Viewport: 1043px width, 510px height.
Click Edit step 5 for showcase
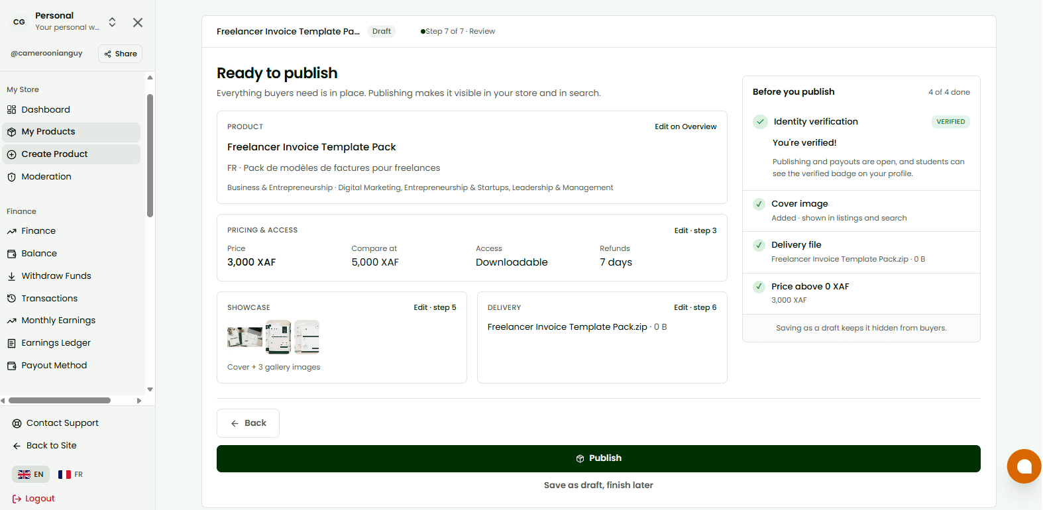click(x=435, y=307)
